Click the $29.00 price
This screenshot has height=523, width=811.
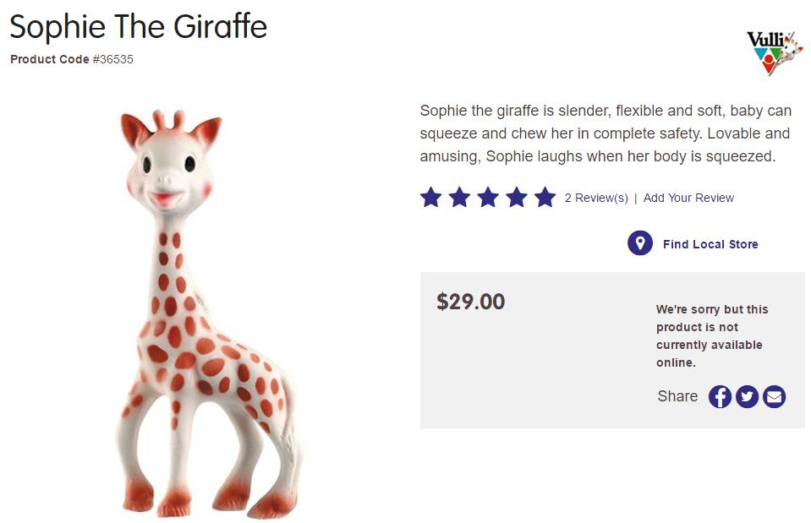coord(470,302)
